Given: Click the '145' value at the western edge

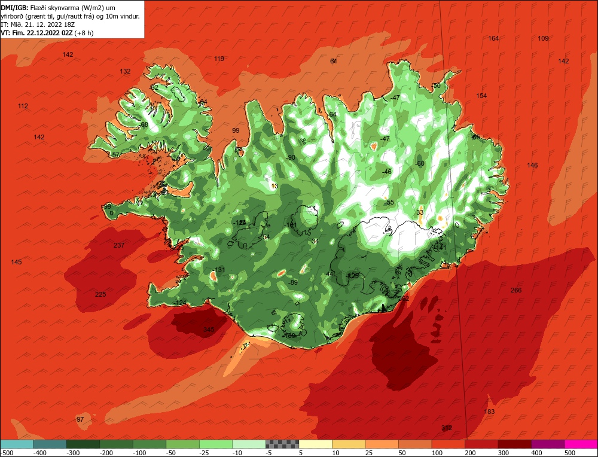Looking at the screenshot, I should [x=16, y=261].
